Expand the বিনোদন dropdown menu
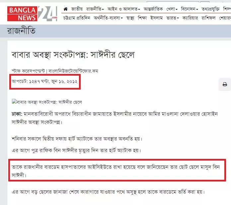The width and height of the screenshot is (231, 205). [190, 9]
